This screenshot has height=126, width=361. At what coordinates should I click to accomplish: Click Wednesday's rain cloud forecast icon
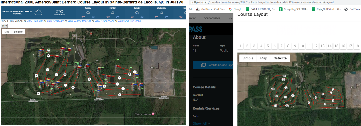click(161, 13)
